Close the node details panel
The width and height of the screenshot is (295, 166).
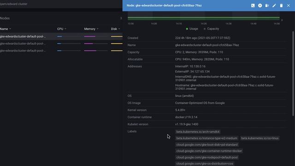click(x=289, y=6)
